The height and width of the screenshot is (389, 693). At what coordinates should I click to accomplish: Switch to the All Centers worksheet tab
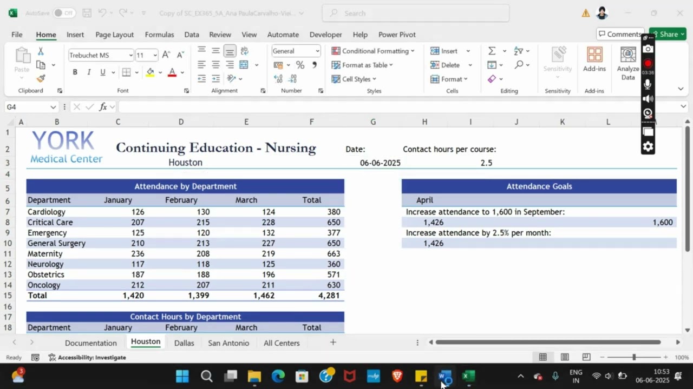282,343
